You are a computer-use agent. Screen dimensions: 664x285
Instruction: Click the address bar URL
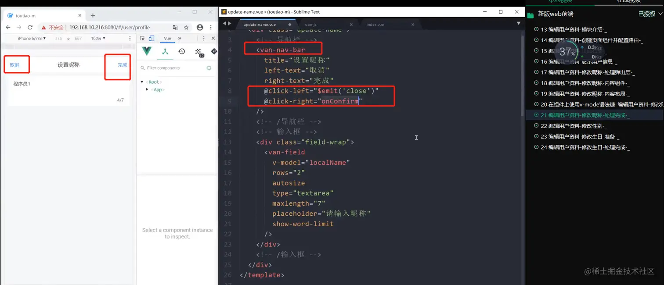(109, 27)
